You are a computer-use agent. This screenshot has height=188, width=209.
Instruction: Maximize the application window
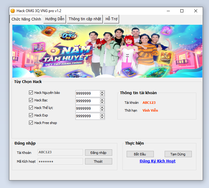coord(182,11)
